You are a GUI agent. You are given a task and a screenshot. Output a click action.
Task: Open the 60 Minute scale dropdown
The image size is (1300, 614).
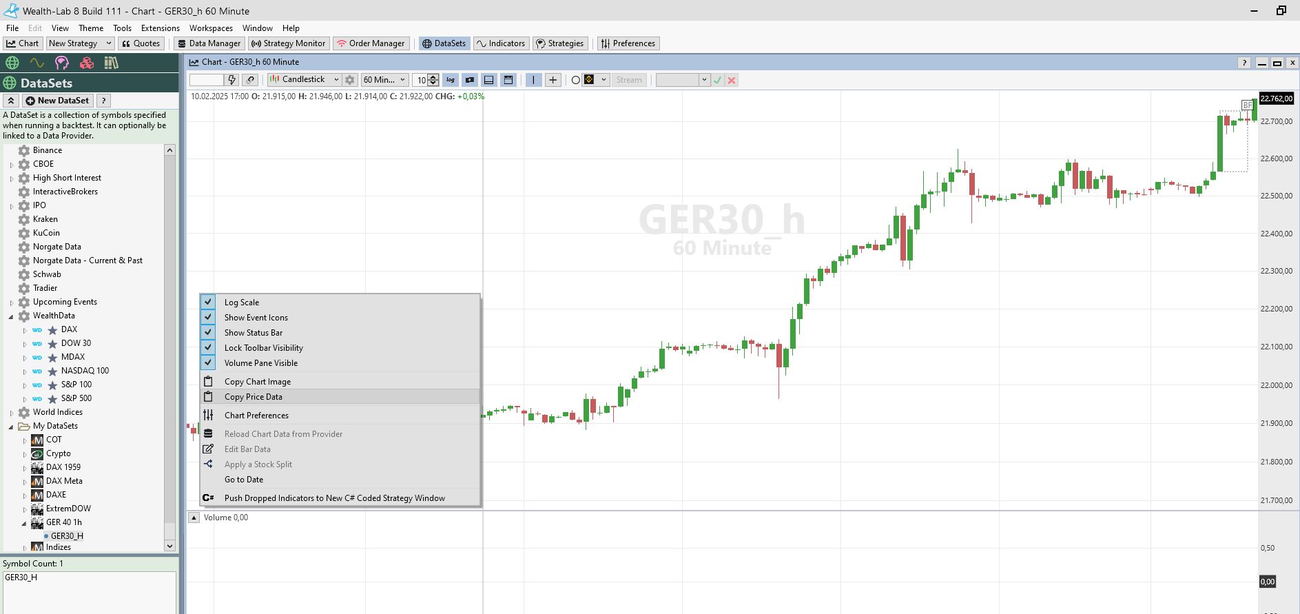(x=385, y=80)
